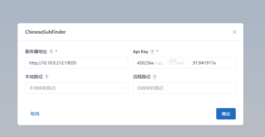Click the ChineseSubFinder dialog title
The image size is (265, 137).
46,32
